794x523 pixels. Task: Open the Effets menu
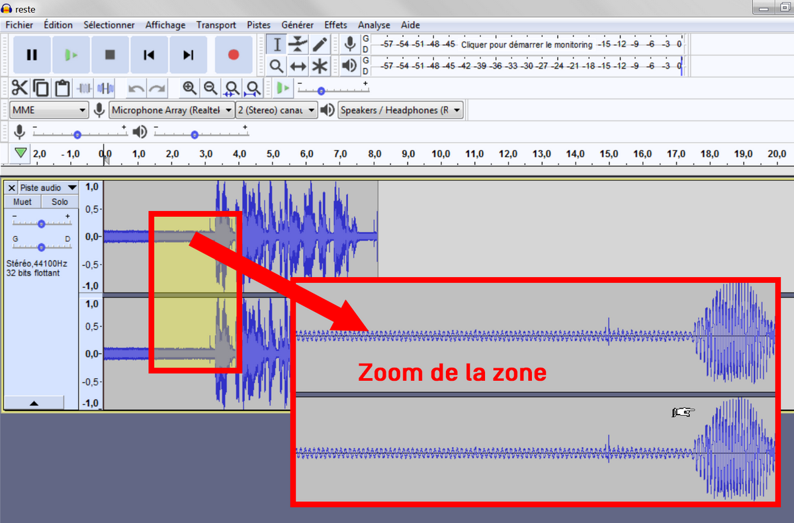click(335, 25)
